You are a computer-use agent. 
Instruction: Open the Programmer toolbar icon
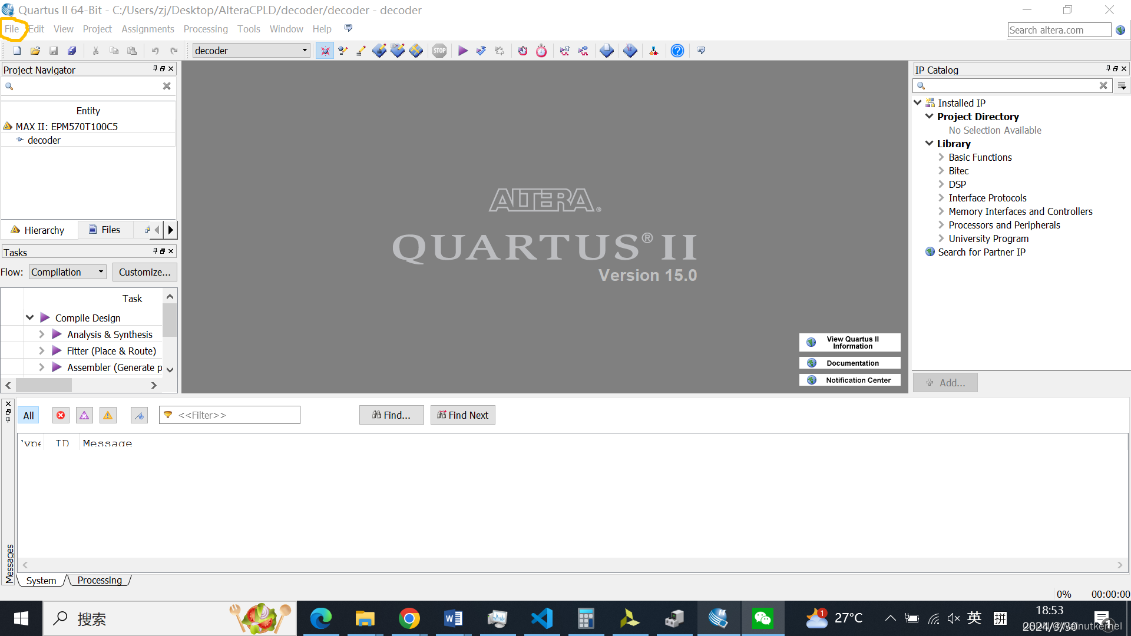coord(630,51)
